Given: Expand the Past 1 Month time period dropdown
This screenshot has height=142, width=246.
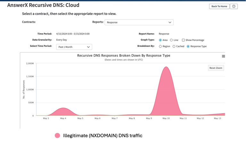Looking at the screenshot, I should tap(74, 47).
